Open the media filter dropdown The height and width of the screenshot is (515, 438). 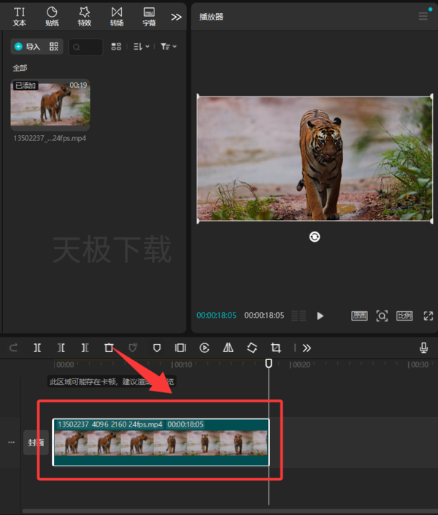tap(169, 47)
